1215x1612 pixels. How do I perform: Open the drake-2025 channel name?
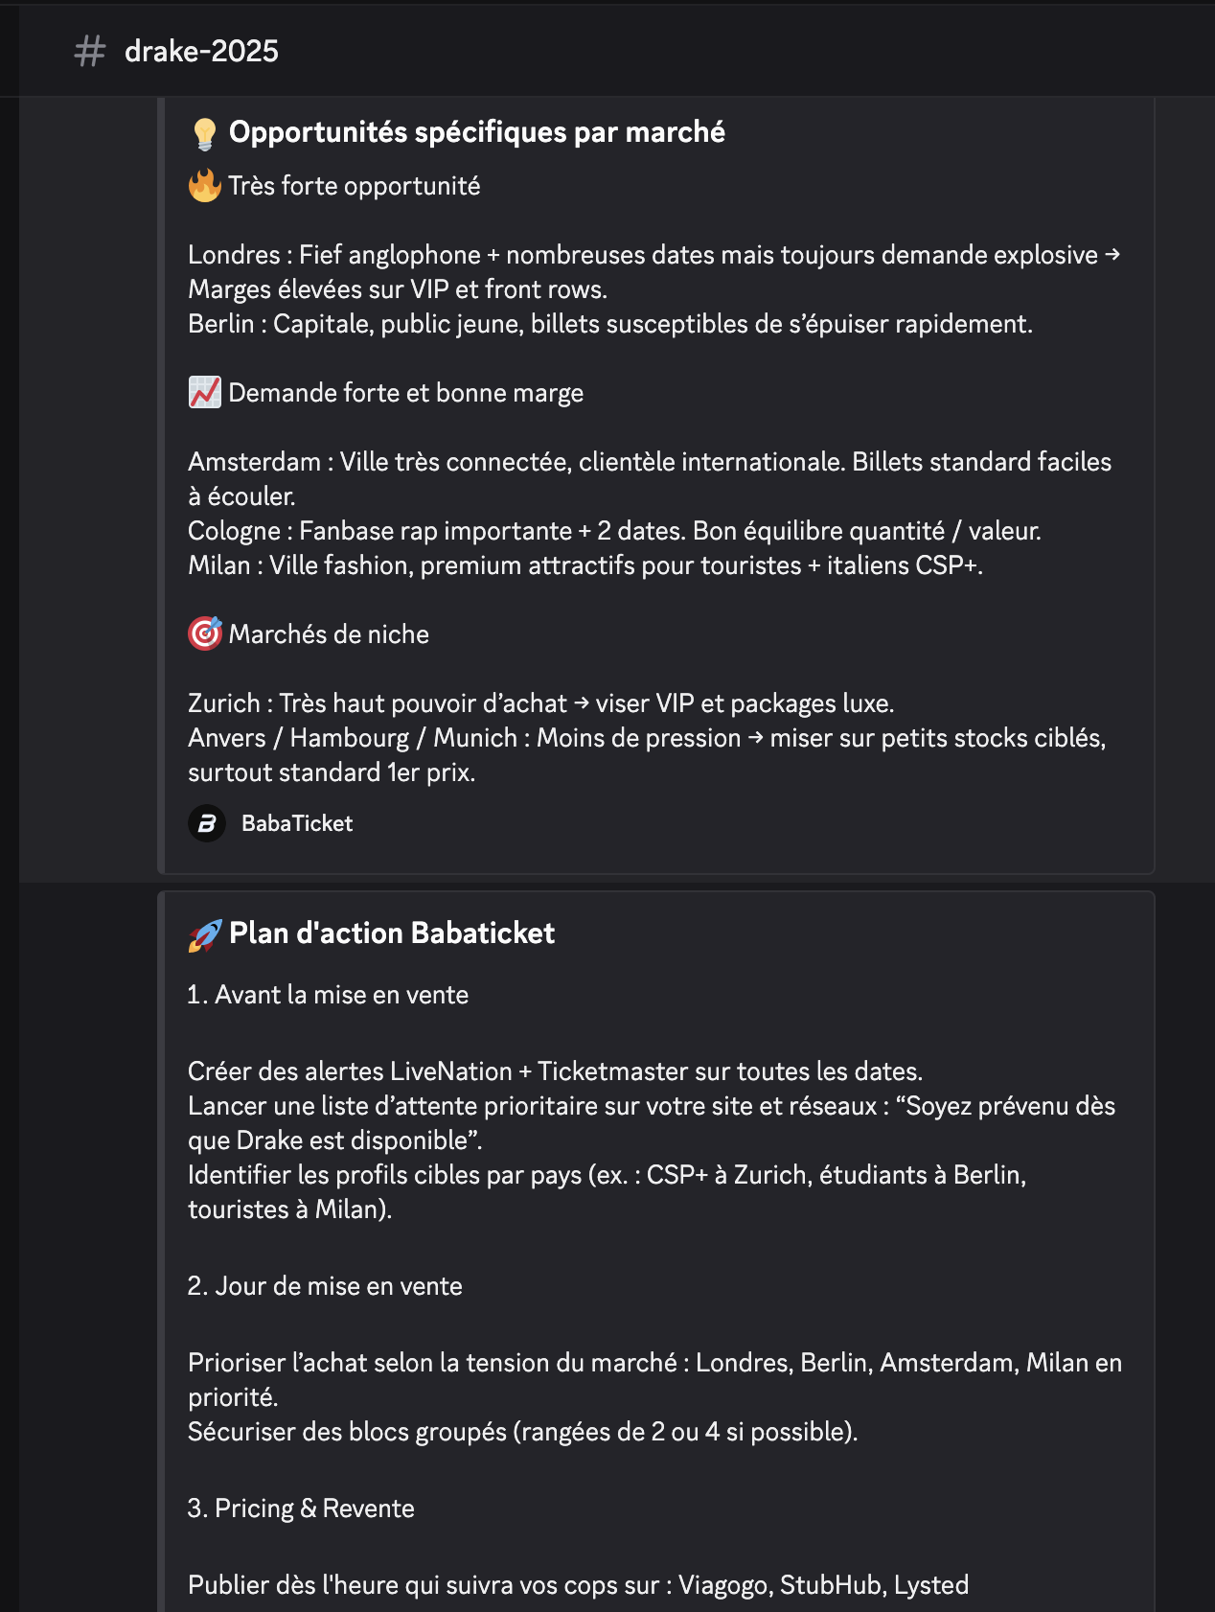(201, 51)
